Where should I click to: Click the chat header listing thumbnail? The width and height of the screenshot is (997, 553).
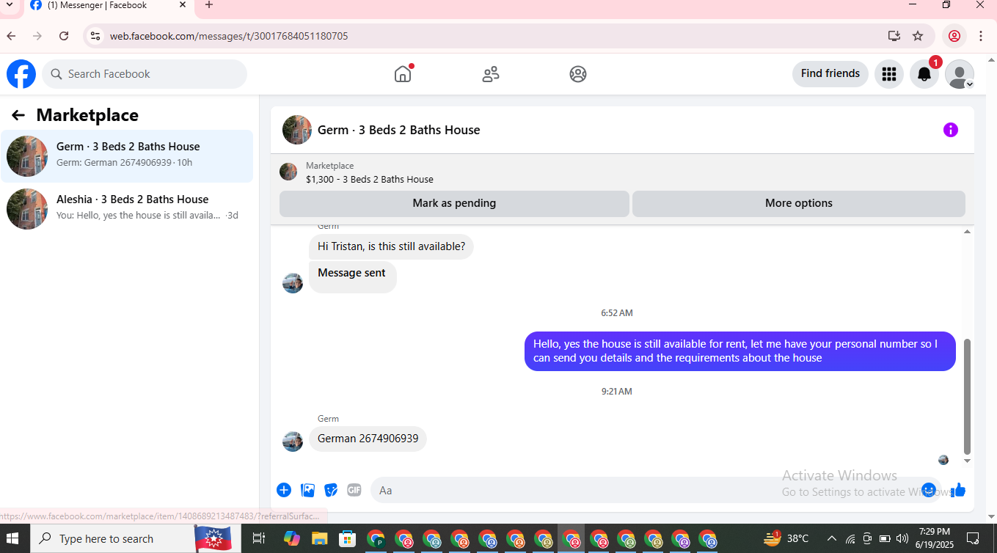pos(297,130)
